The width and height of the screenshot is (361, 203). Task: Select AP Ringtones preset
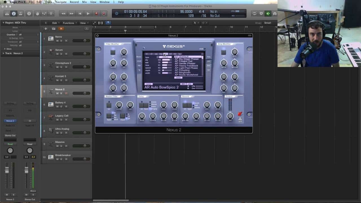[182, 72]
